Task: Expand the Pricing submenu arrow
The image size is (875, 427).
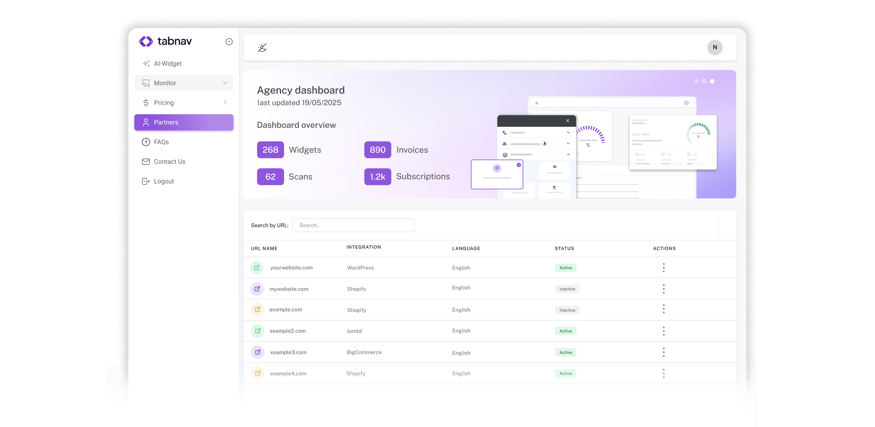Action: (225, 103)
